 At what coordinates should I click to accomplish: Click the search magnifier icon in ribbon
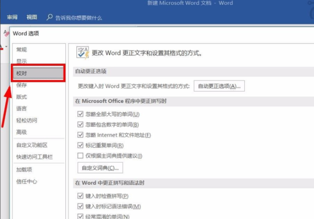(x=50, y=17)
